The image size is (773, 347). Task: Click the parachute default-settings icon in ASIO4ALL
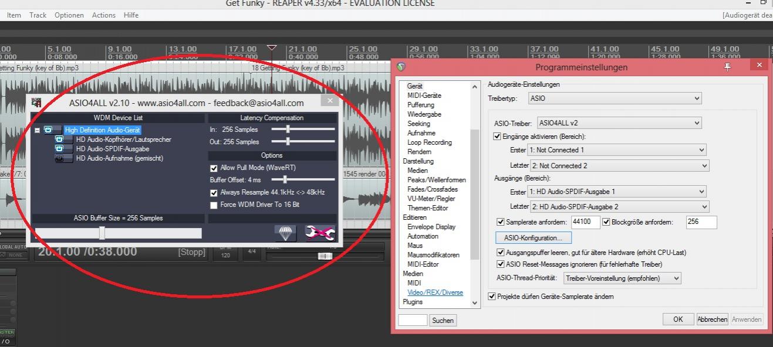[285, 233]
